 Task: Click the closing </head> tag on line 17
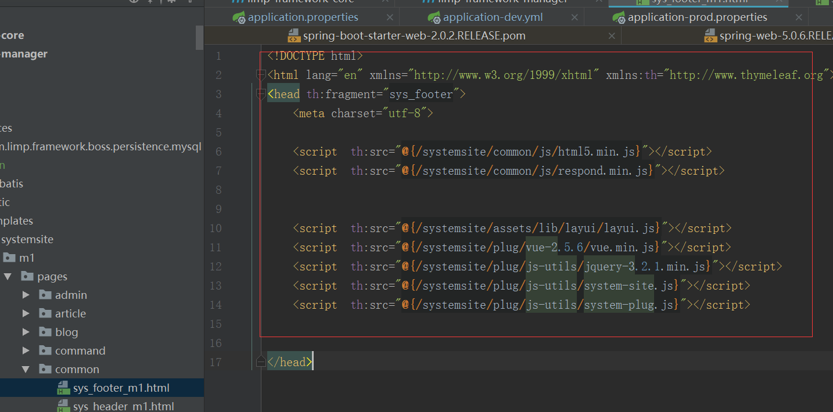[x=290, y=362]
